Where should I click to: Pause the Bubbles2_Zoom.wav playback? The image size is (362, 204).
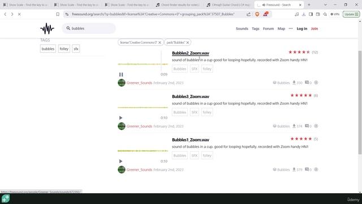pyautogui.click(x=121, y=74)
